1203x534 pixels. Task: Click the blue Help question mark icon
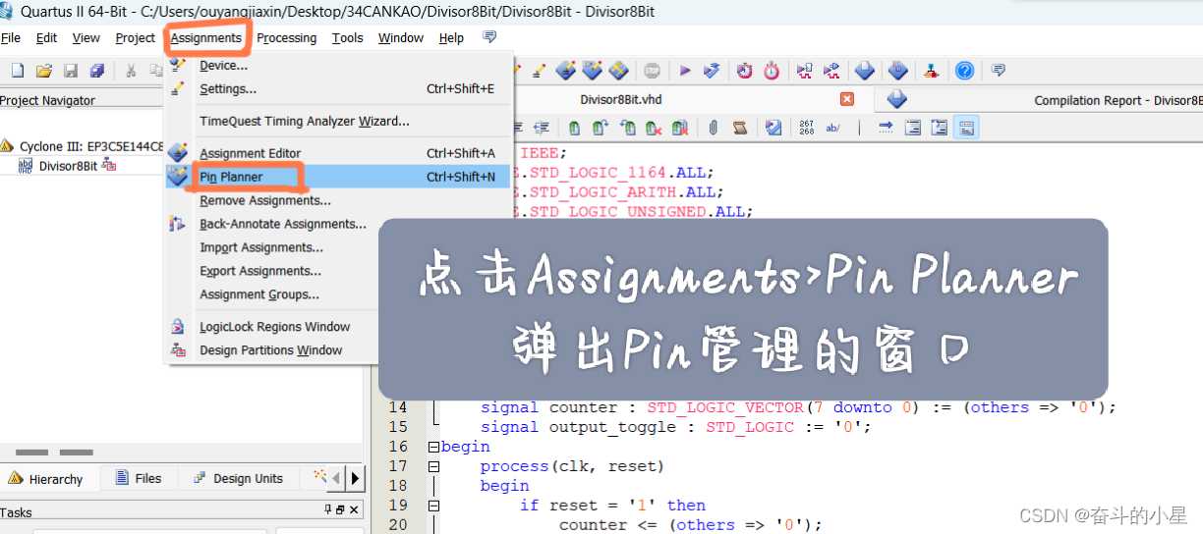(965, 71)
